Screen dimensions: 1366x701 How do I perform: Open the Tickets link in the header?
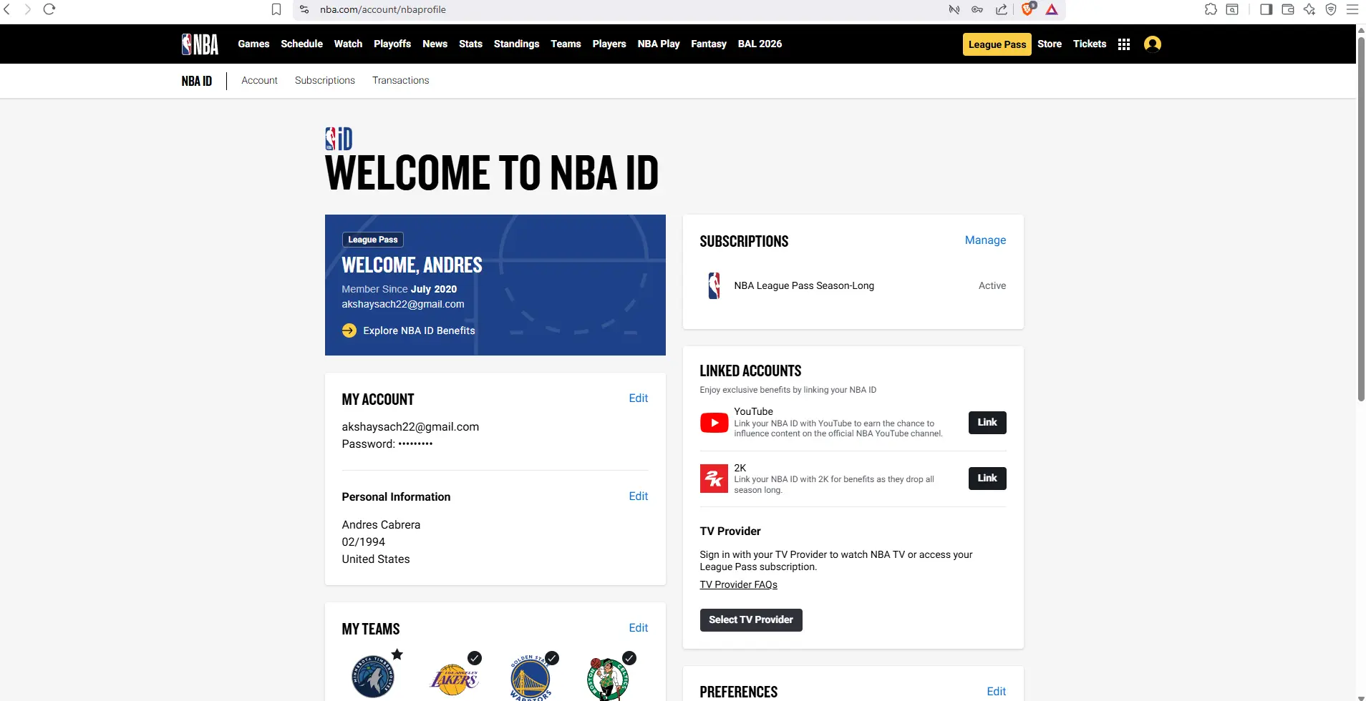pyautogui.click(x=1090, y=44)
